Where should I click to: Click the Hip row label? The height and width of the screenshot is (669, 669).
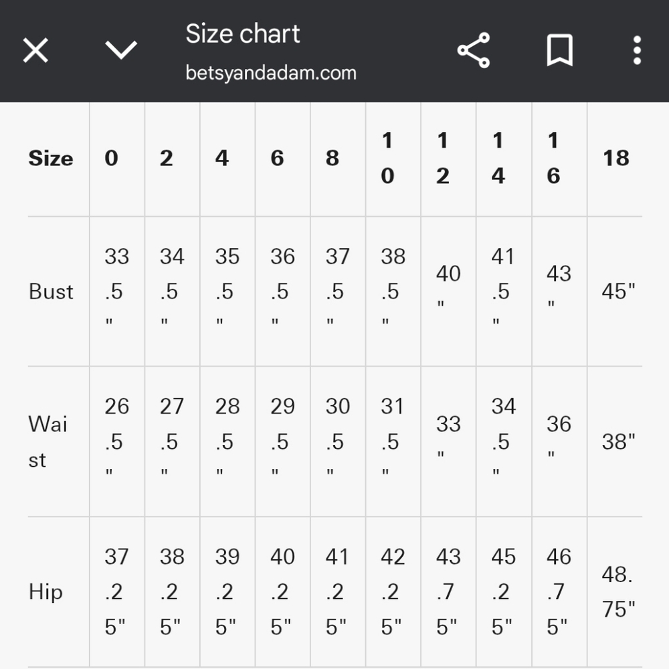pos(45,592)
